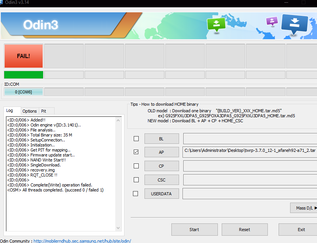Click the USERDATA file button
317x243 pixels.
tap(161, 194)
